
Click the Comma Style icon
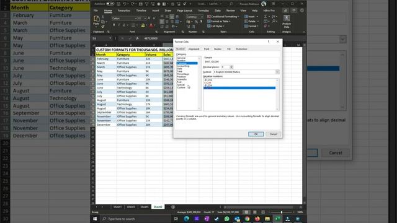201,22
